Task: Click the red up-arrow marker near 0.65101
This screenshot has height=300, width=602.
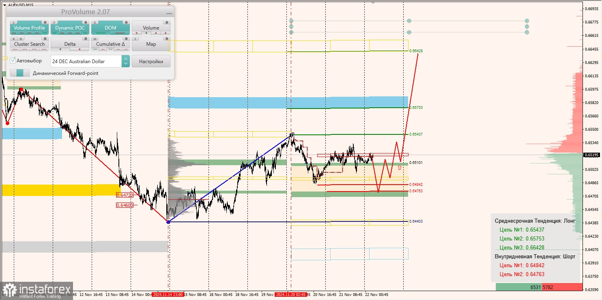Action: coord(400,167)
